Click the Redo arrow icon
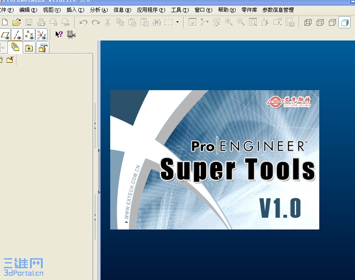The width and height of the screenshot is (355, 280). point(96,22)
